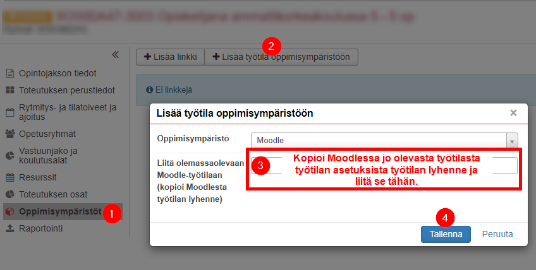Click the pie chart icon beside Vastuunjako ja koulutusalat
This screenshot has width=536, height=270.
pyautogui.click(x=10, y=156)
